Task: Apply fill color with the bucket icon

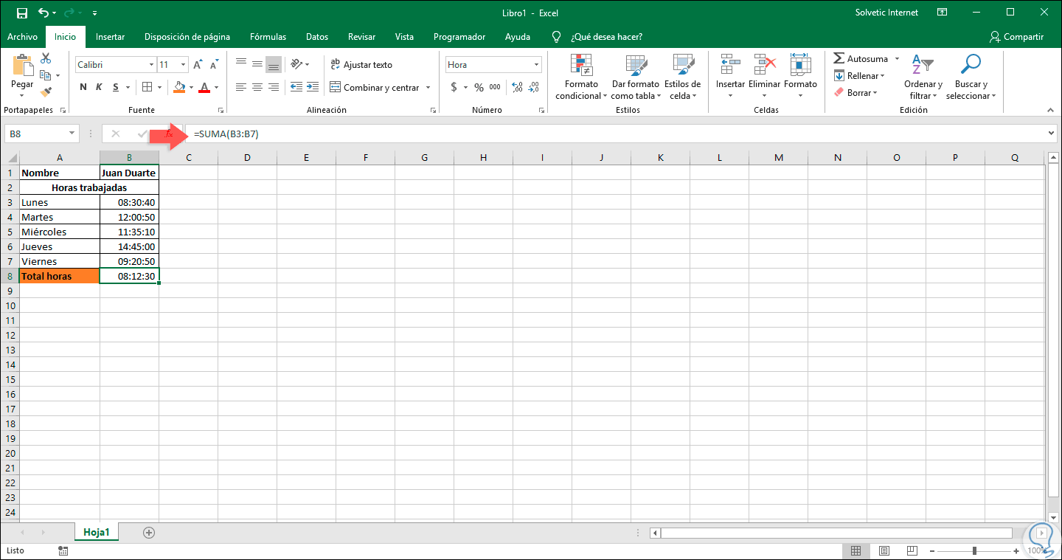Action: click(179, 87)
